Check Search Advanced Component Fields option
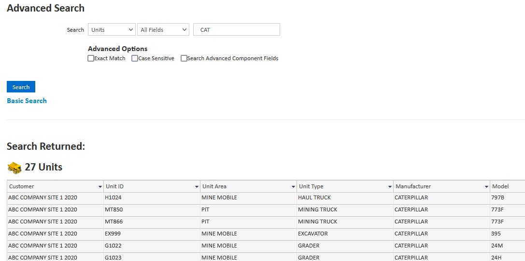Image resolution: width=525 pixels, height=261 pixels. pyautogui.click(x=184, y=58)
